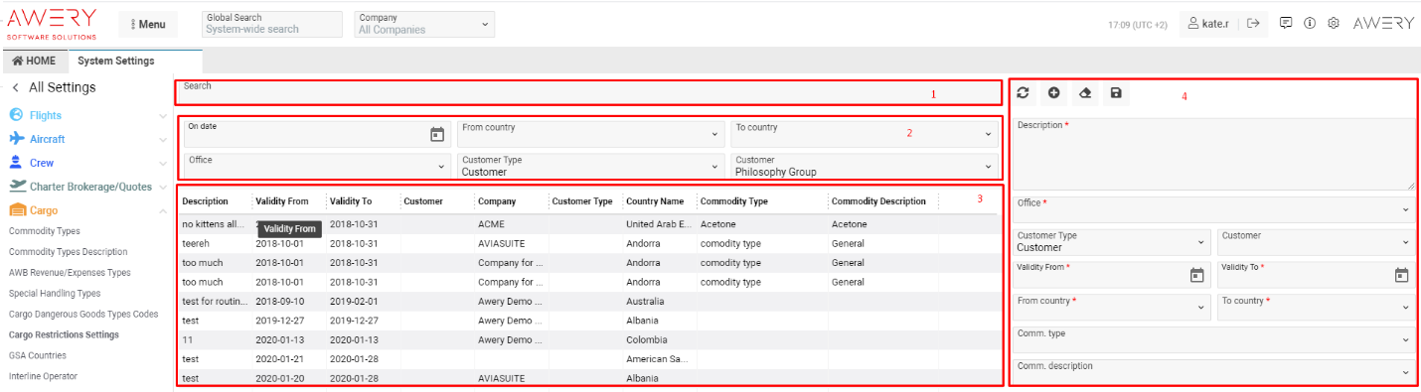Open the On date calendar picker
The image size is (1421, 392).
437,134
